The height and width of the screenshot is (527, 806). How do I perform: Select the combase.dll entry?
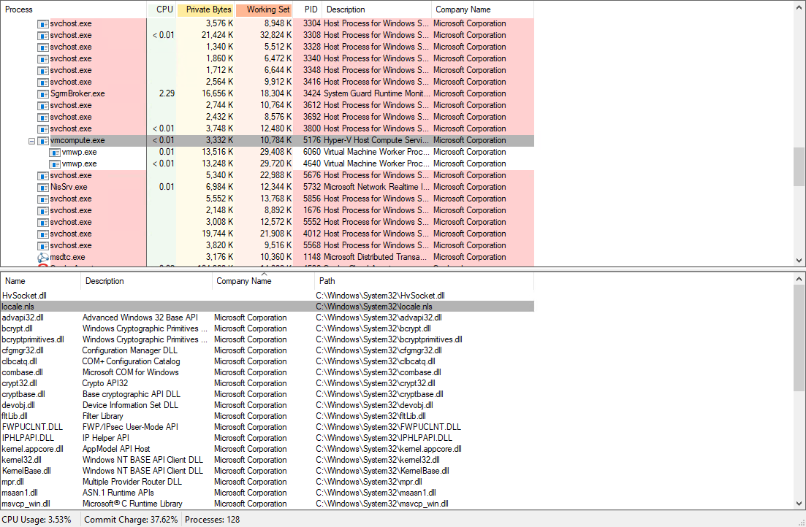click(x=267, y=372)
